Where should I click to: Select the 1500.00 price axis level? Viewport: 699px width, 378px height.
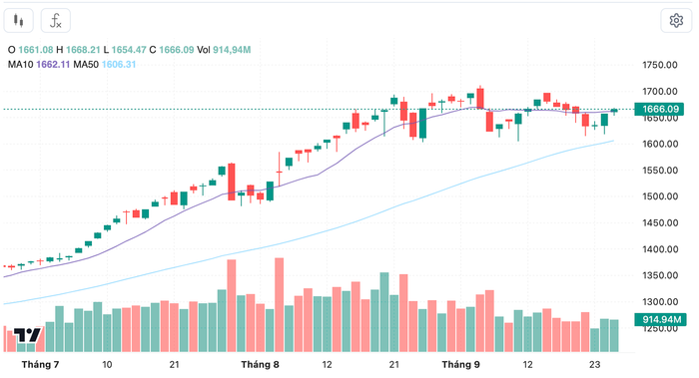(660, 196)
